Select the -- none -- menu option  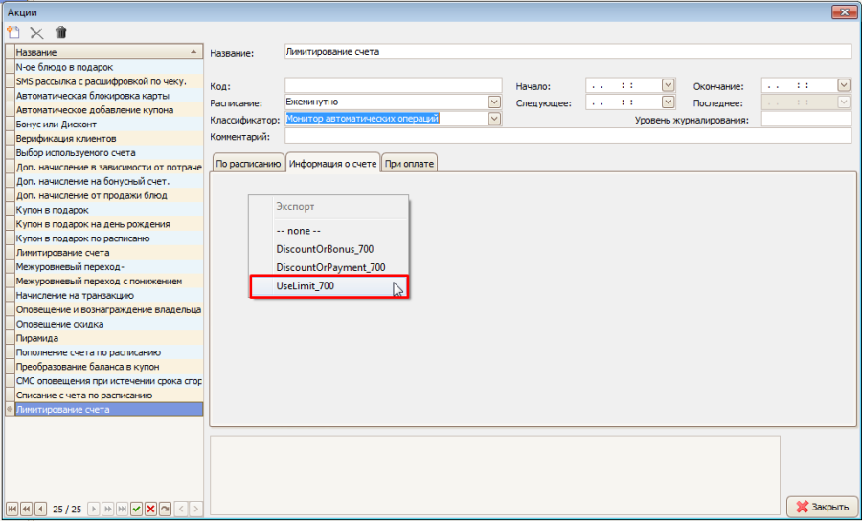pyautogui.click(x=297, y=231)
